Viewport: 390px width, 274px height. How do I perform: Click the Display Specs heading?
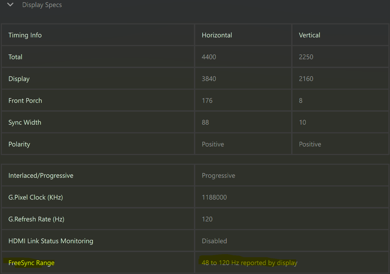pyautogui.click(x=42, y=5)
